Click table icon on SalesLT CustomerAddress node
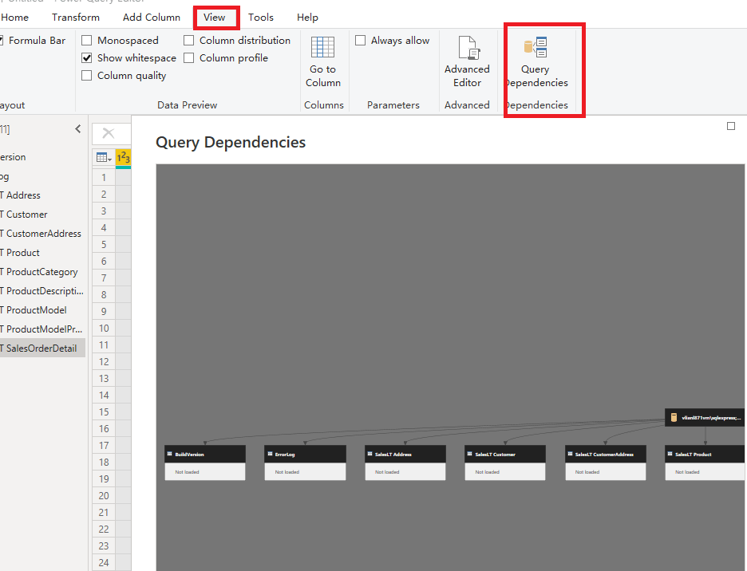The width and height of the screenshot is (747, 571). click(570, 454)
